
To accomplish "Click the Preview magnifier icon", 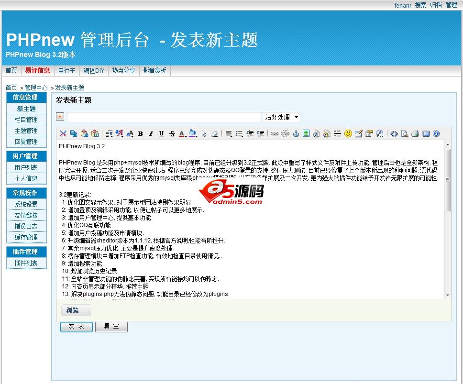I will click(405, 134).
